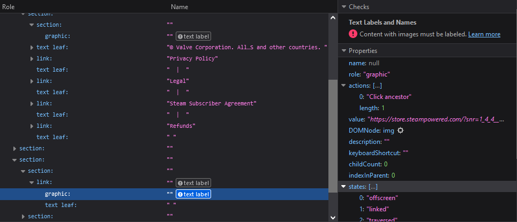
Task: Select the "© Valve Corporation" text leaf row
Action: click(x=164, y=48)
